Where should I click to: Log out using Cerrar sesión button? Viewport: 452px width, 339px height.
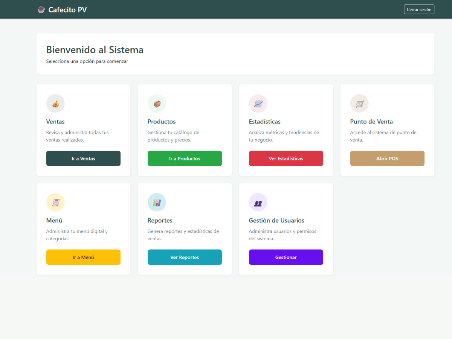(x=419, y=9)
